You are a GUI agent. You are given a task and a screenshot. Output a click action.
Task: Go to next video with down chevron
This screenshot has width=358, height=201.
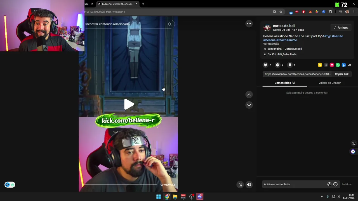pyautogui.click(x=249, y=105)
